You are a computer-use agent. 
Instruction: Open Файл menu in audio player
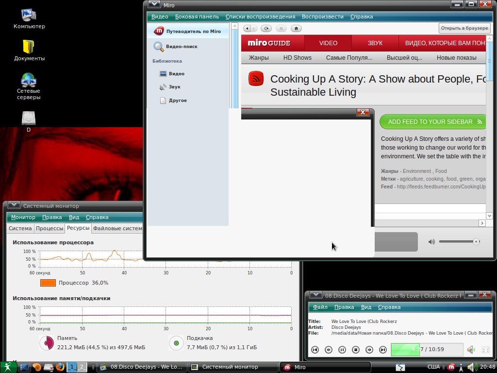coord(320,307)
